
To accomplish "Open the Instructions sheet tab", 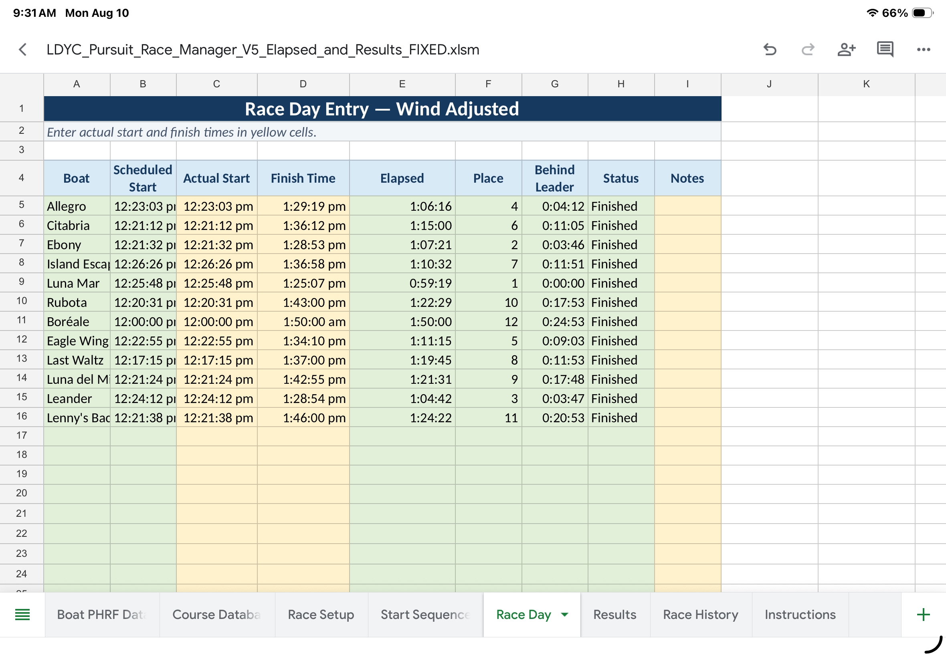I will coord(800,615).
